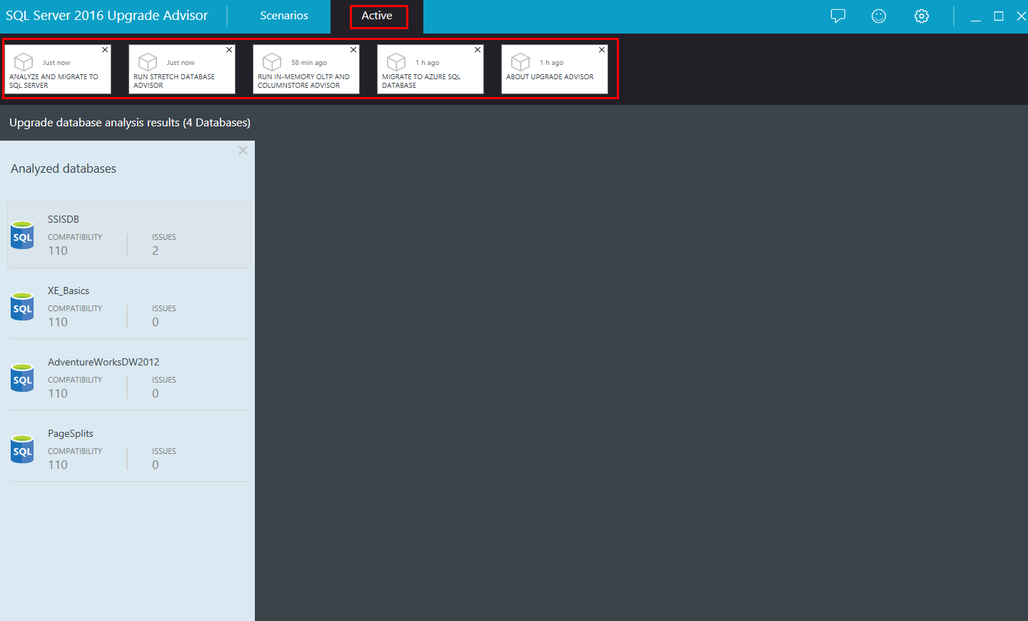Screen dimensions: 1028x621
Task: Open the Analyze and Migrate to SQL Server tile
Action: pyautogui.click(x=58, y=69)
